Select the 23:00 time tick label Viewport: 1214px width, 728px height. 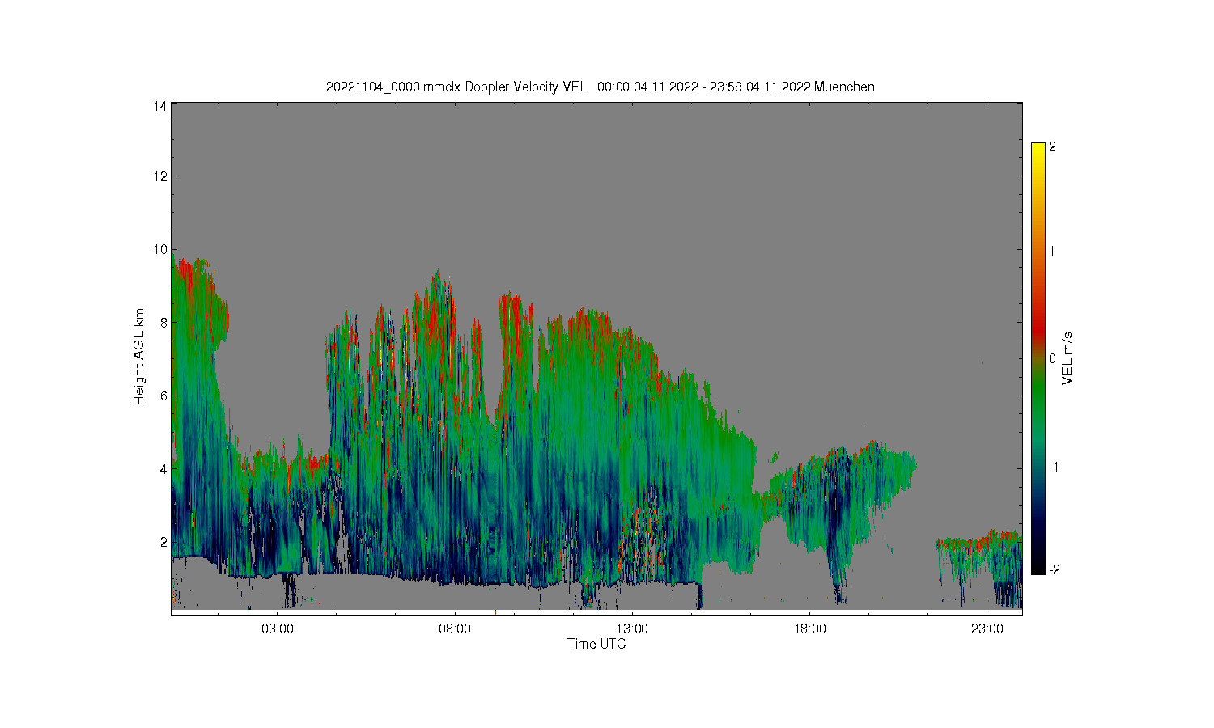(987, 629)
